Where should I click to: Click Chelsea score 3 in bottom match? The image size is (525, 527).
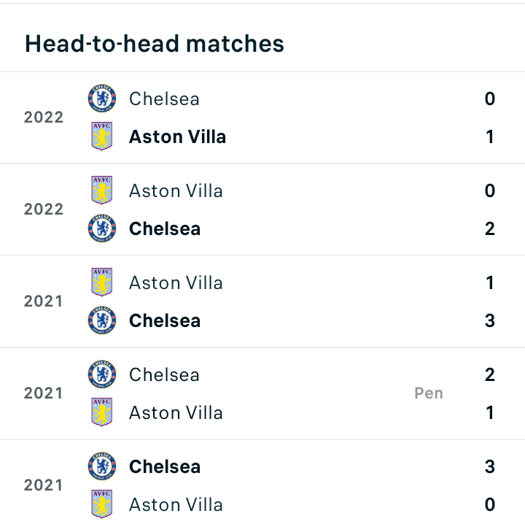tap(490, 466)
